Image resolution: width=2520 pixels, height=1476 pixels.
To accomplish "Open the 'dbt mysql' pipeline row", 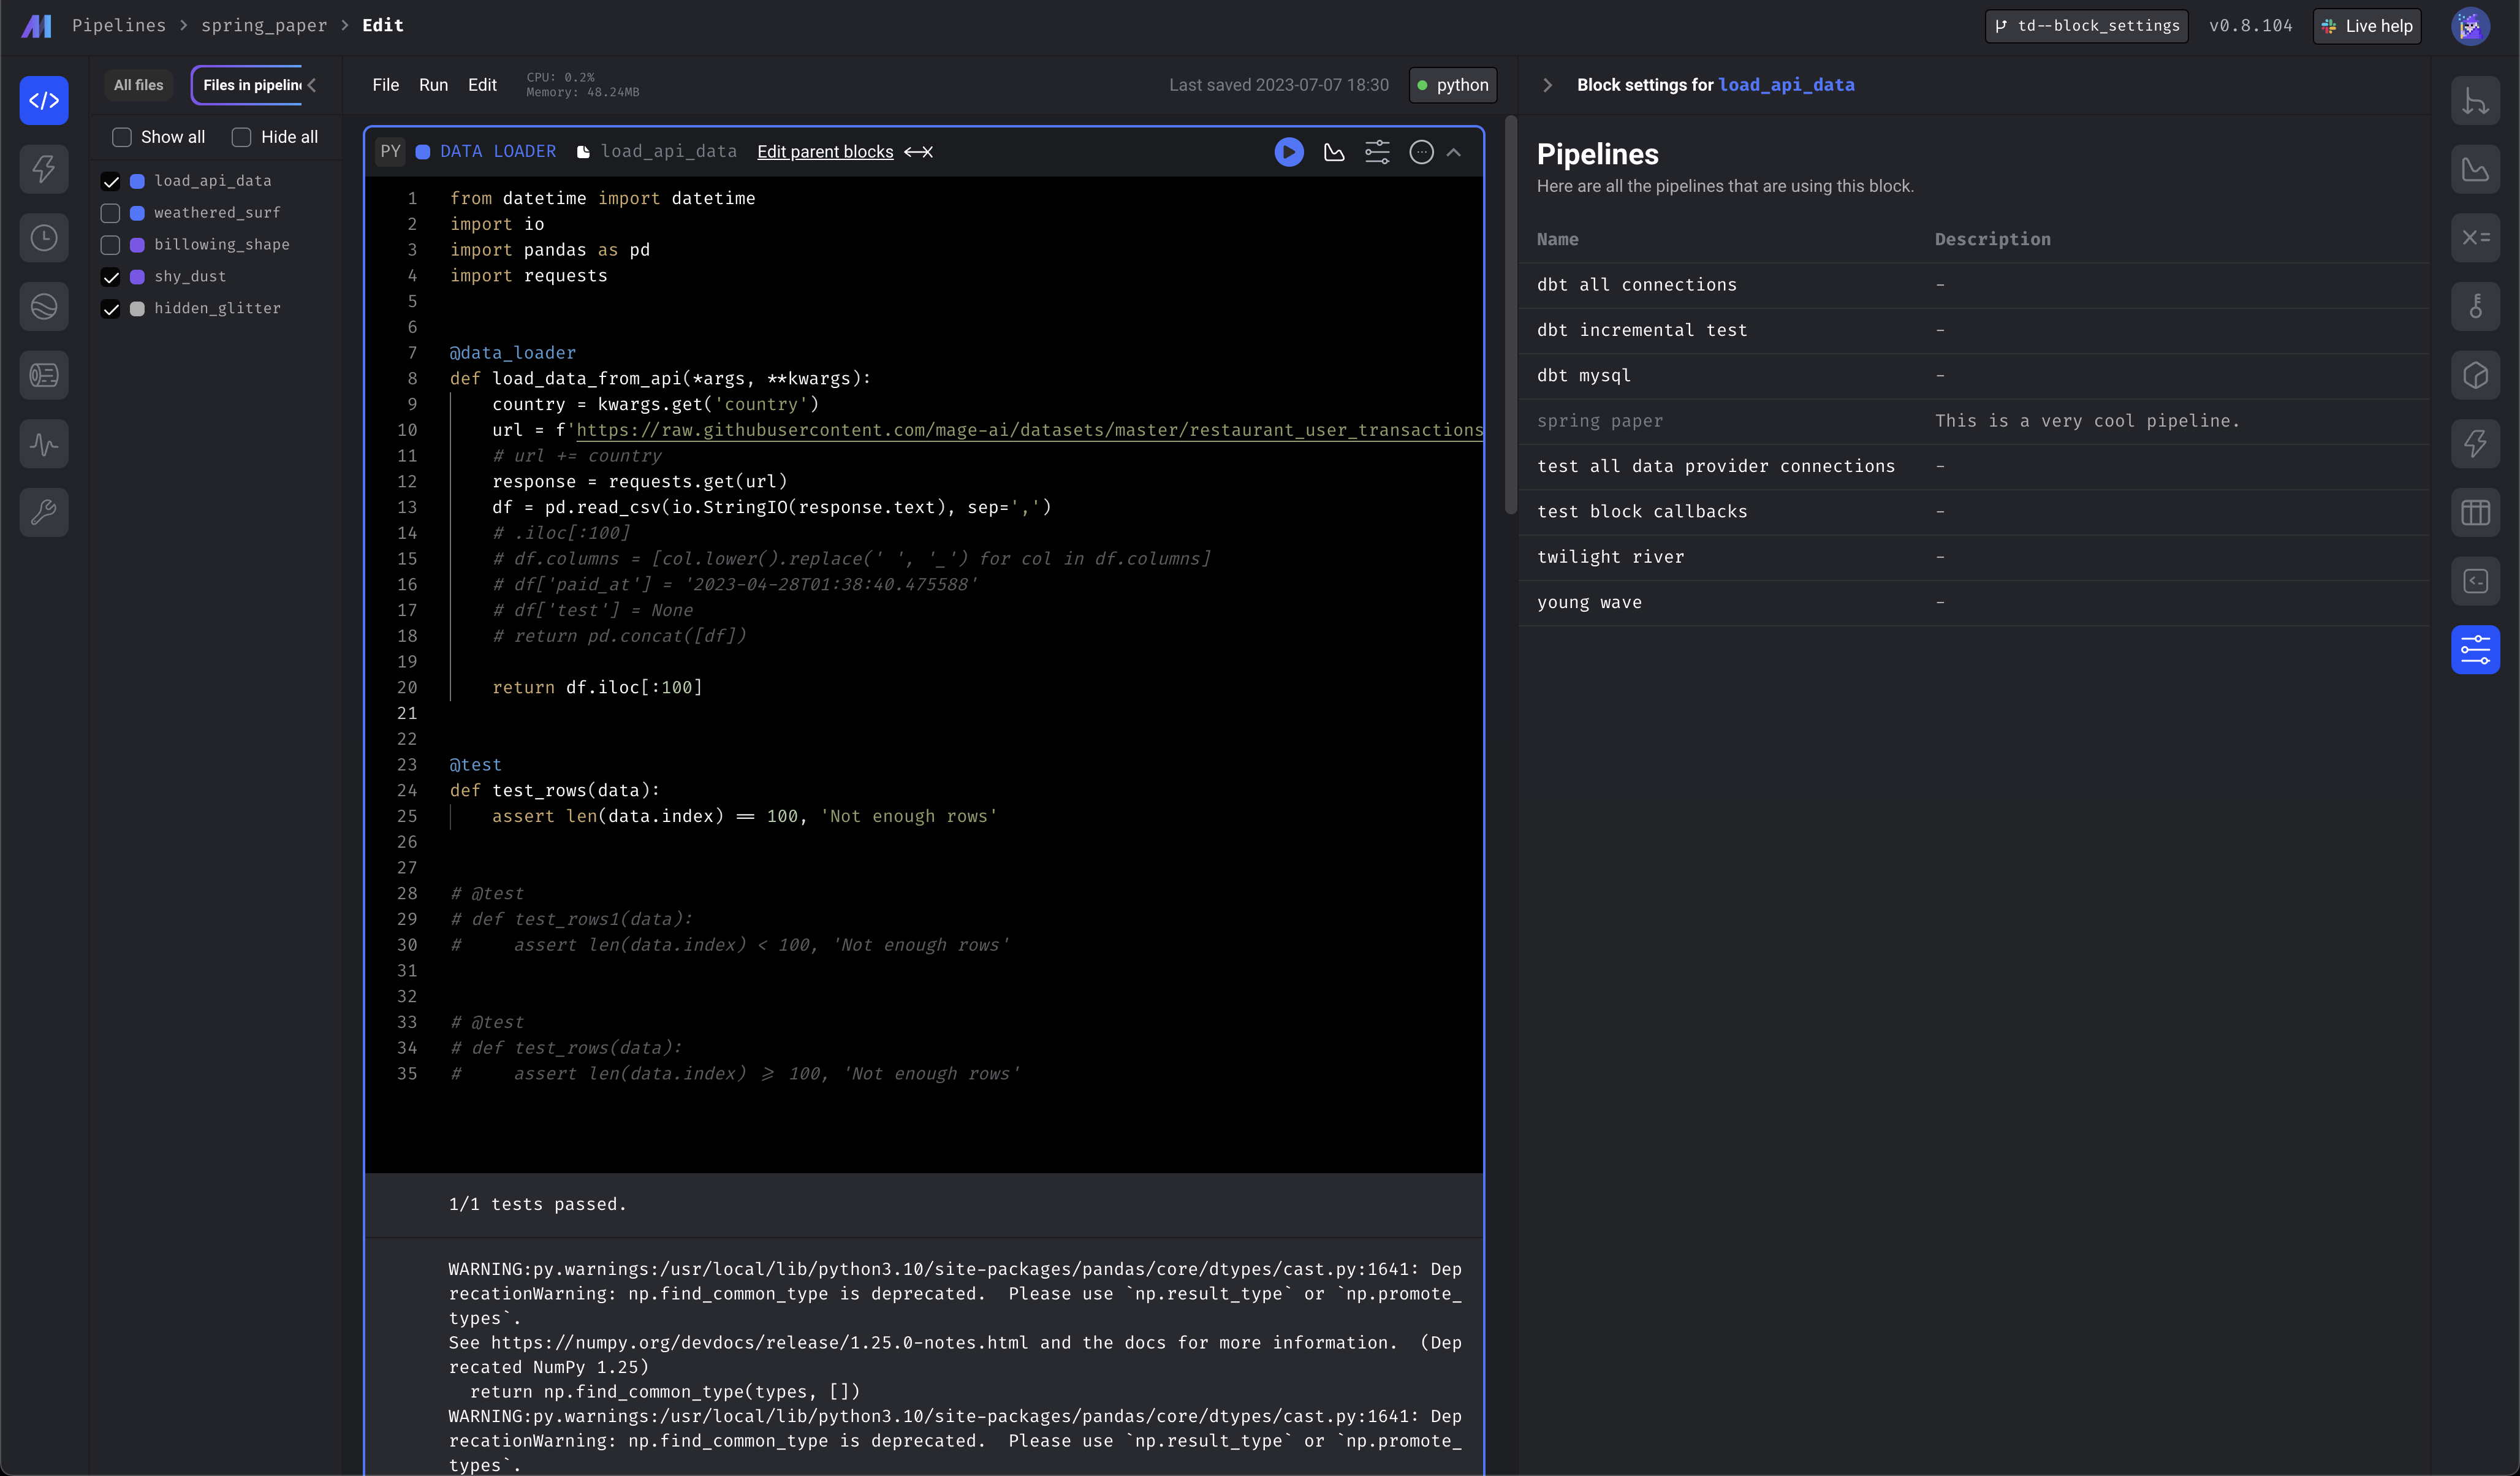I will pyautogui.click(x=1973, y=376).
